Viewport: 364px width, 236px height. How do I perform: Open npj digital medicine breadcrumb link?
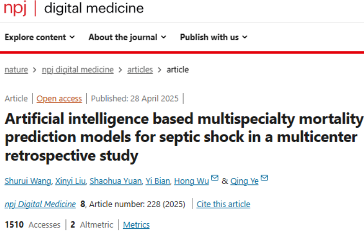point(77,70)
